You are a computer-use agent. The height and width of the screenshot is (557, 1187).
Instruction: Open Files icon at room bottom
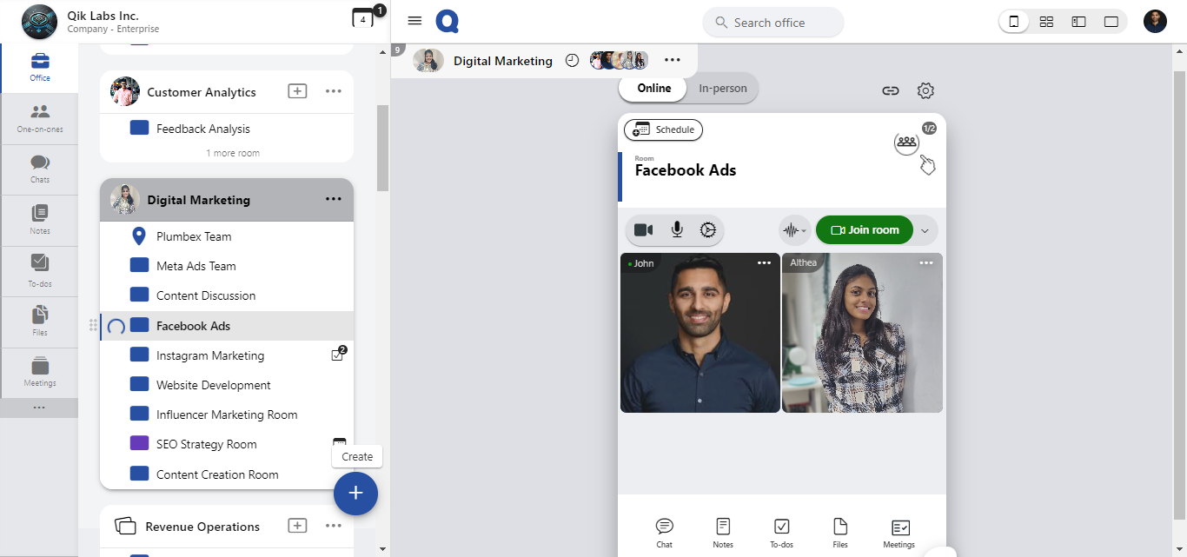(839, 532)
